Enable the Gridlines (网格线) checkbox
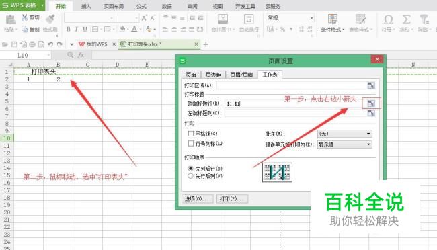Viewport: 437px width, 250px height. click(x=191, y=134)
